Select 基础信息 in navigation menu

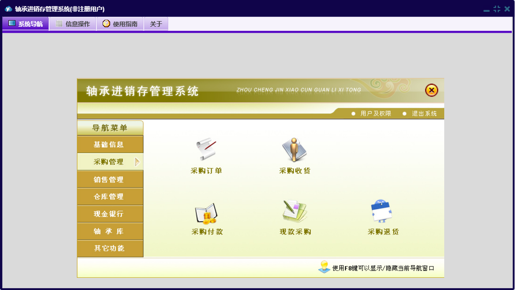(110, 145)
